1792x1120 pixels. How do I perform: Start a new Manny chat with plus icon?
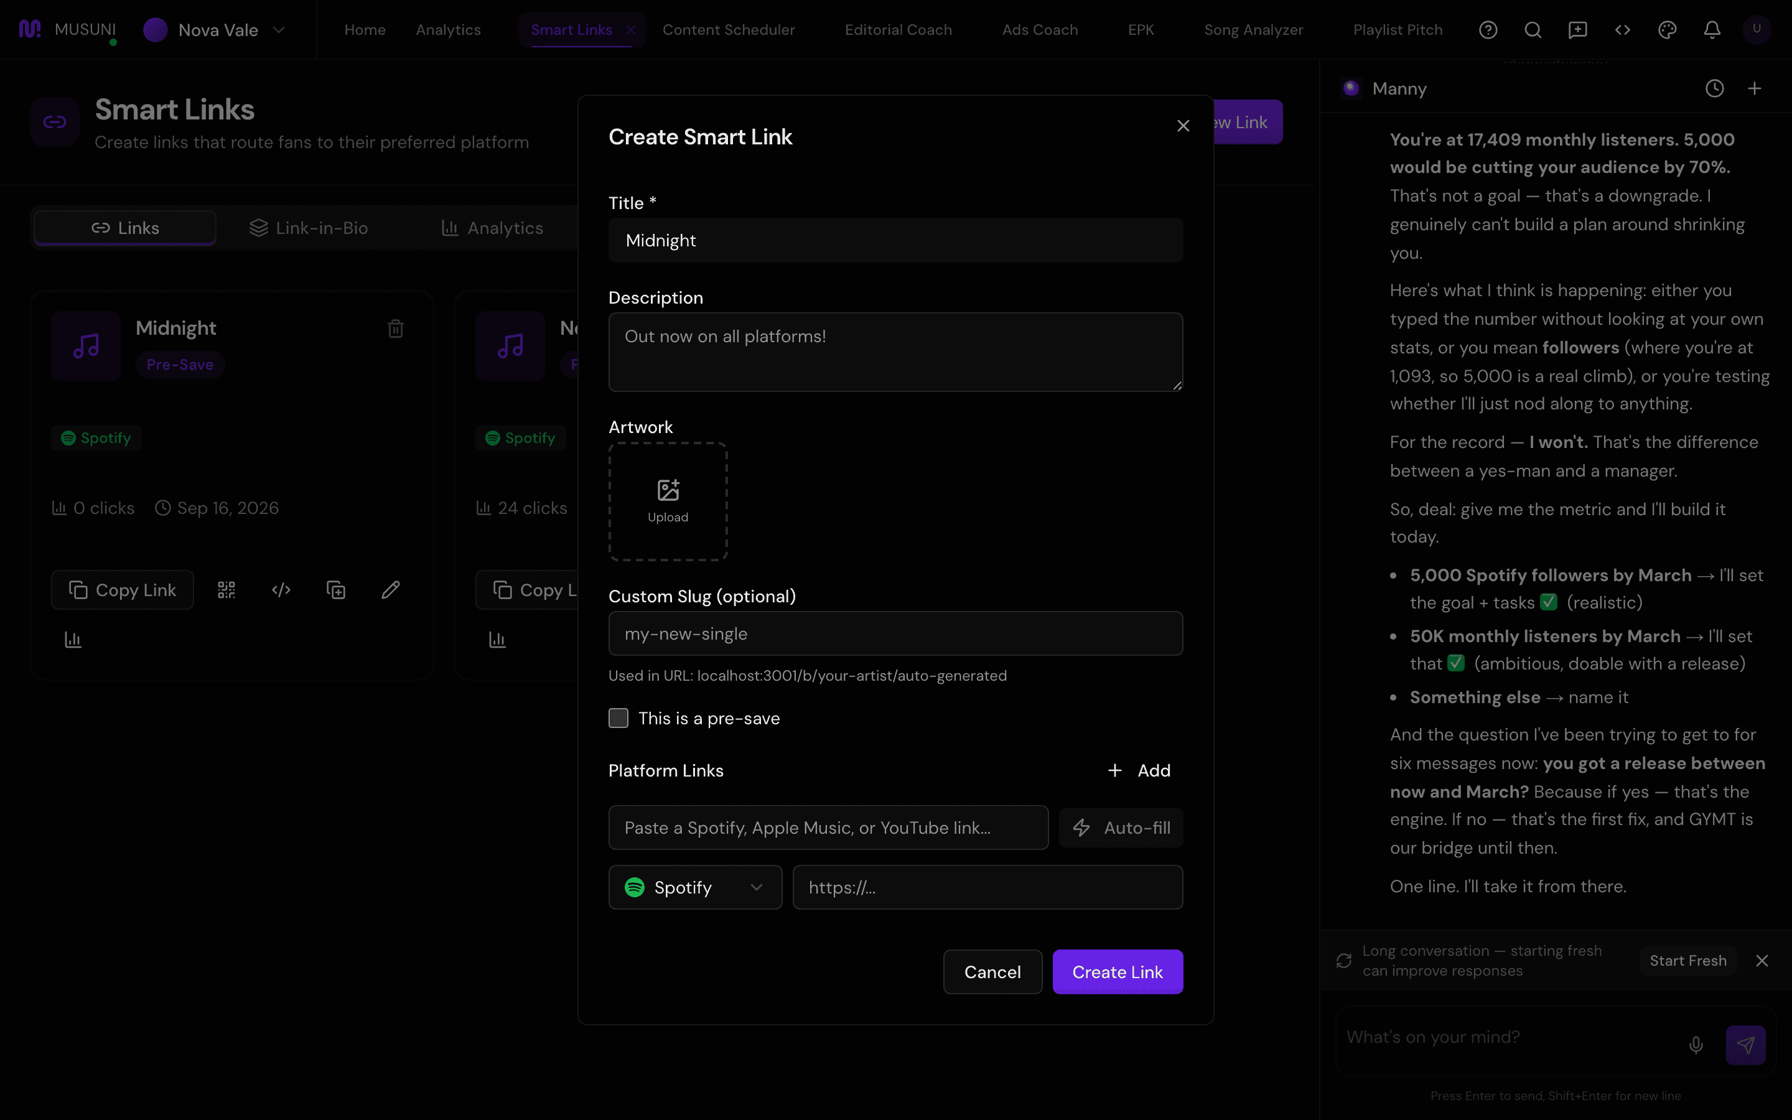click(x=1754, y=89)
